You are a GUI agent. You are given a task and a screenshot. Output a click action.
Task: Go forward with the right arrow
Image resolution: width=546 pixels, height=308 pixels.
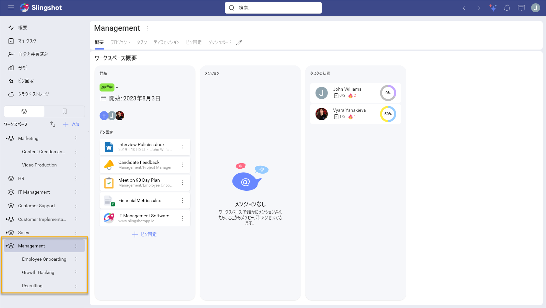(479, 8)
